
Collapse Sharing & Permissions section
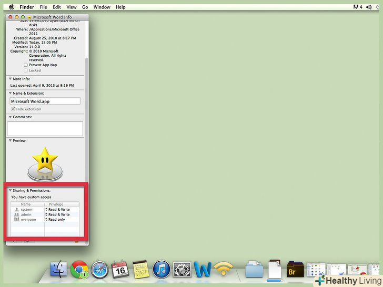[x=11, y=190]
